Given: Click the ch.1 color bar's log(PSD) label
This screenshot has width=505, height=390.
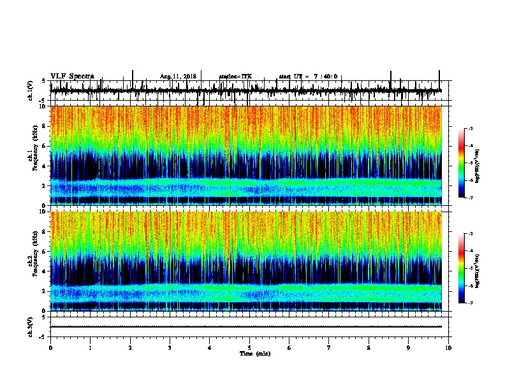Looking at the screenshot, I should [x=477, y=166].
